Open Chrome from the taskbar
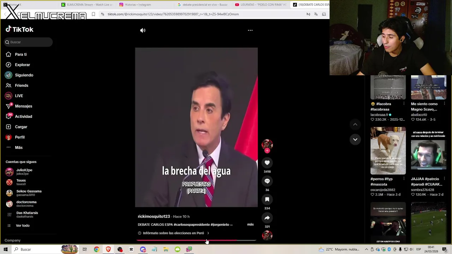This screenshot has height=254, width=452. pos(96,249)
